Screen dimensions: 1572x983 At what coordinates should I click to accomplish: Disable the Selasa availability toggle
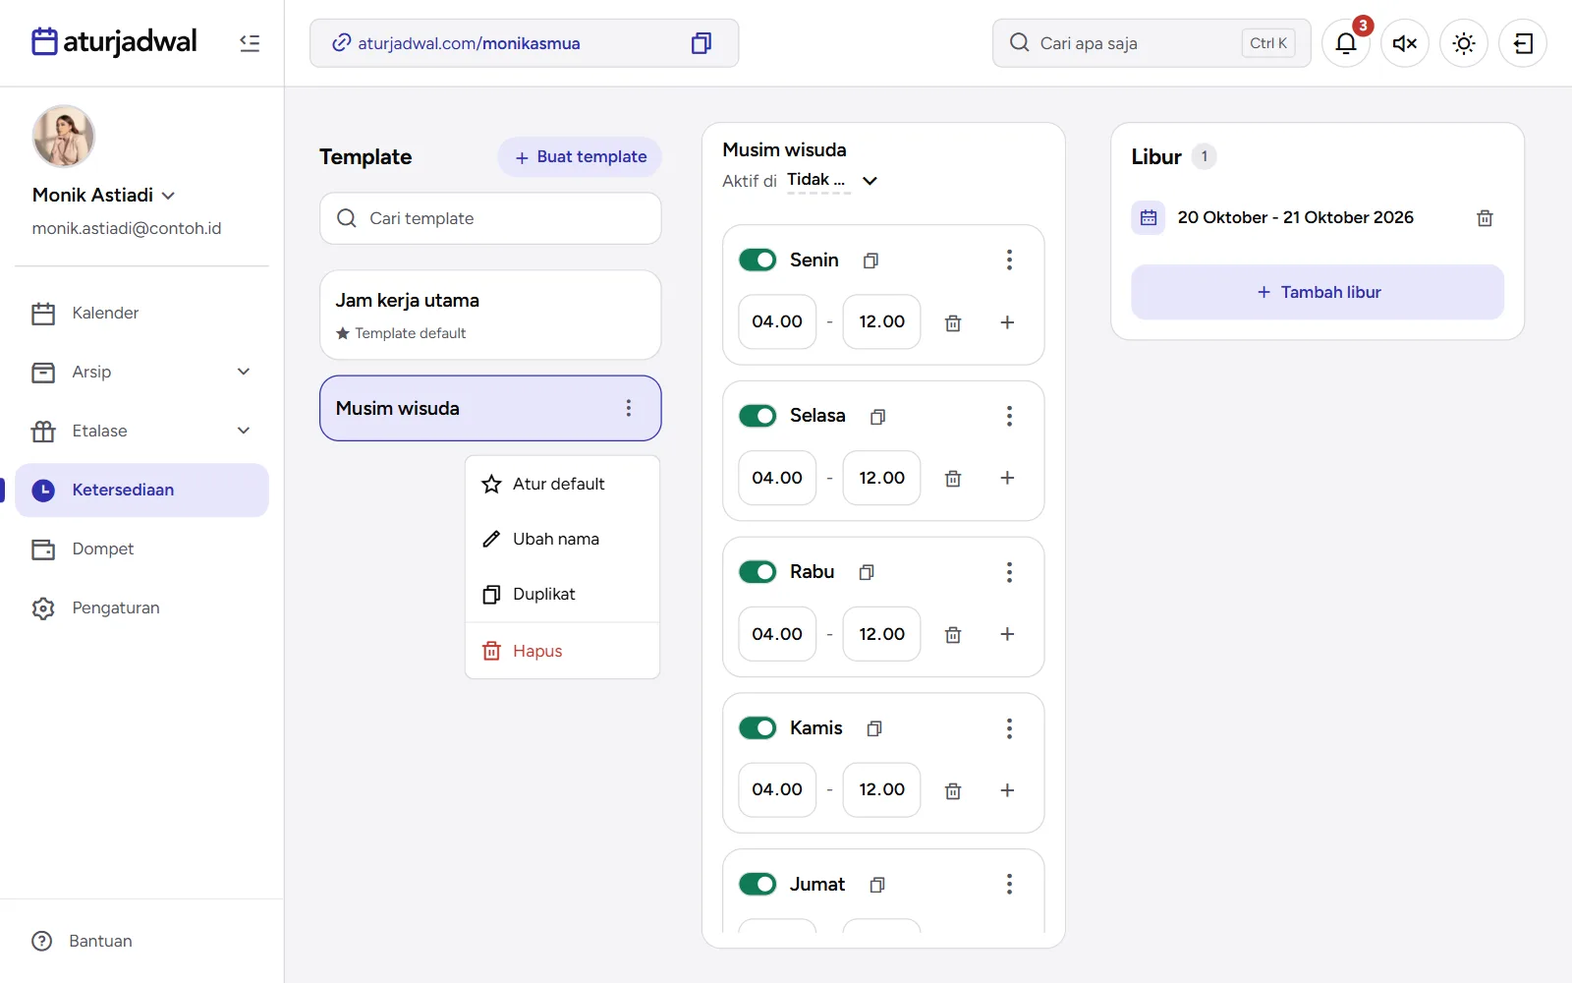click(758, 416)
